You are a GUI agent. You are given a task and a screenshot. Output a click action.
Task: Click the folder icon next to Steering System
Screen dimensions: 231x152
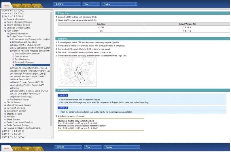point(5,114)
